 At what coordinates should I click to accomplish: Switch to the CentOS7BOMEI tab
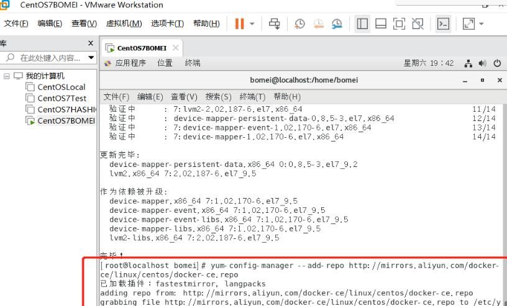[142, 48]
